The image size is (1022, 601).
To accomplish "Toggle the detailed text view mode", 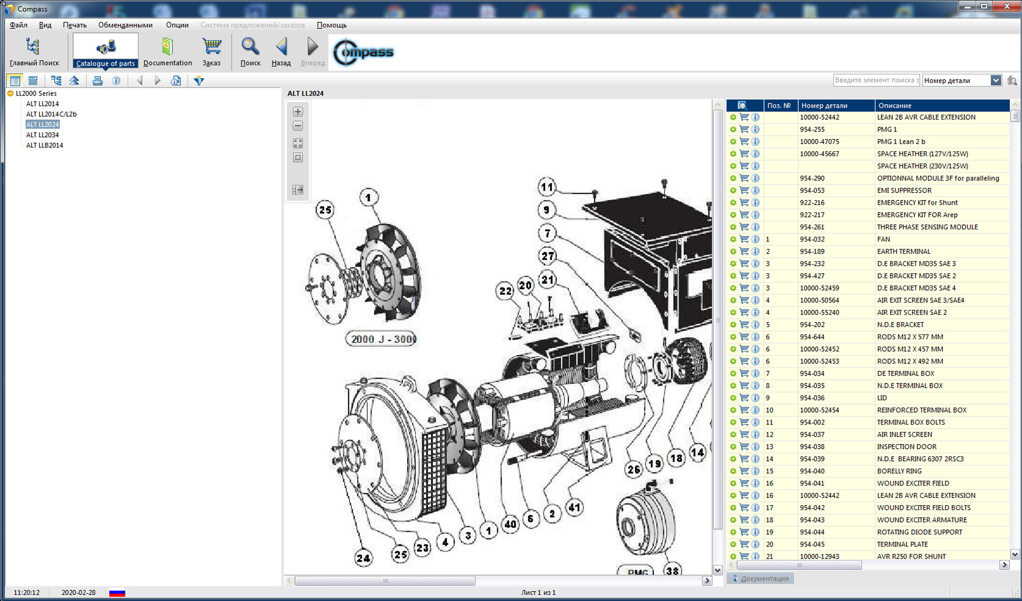I will pyautogui.click(x=33, y=81).
